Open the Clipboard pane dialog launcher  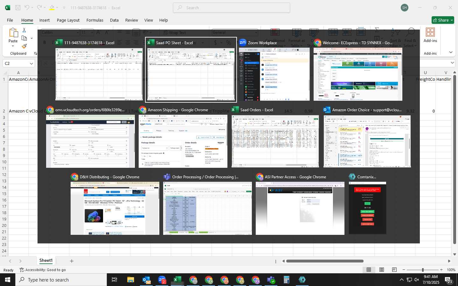35,53
